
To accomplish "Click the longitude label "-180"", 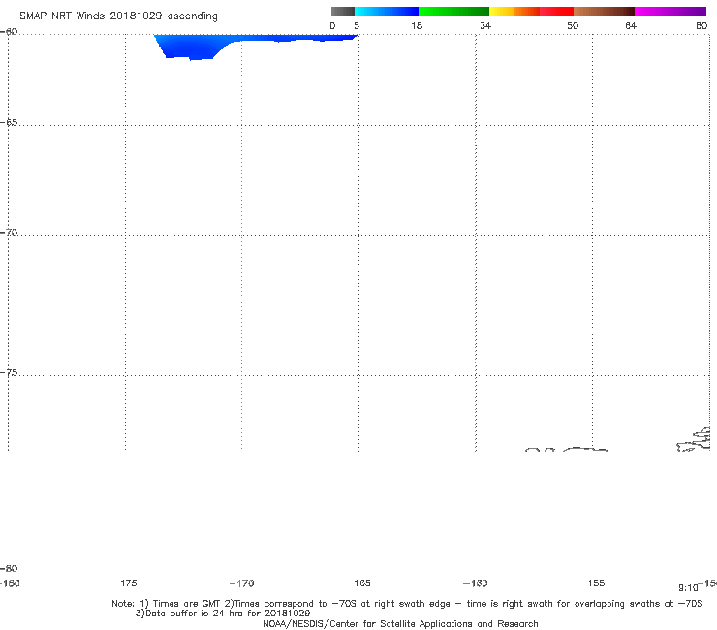I will (10, 583).
